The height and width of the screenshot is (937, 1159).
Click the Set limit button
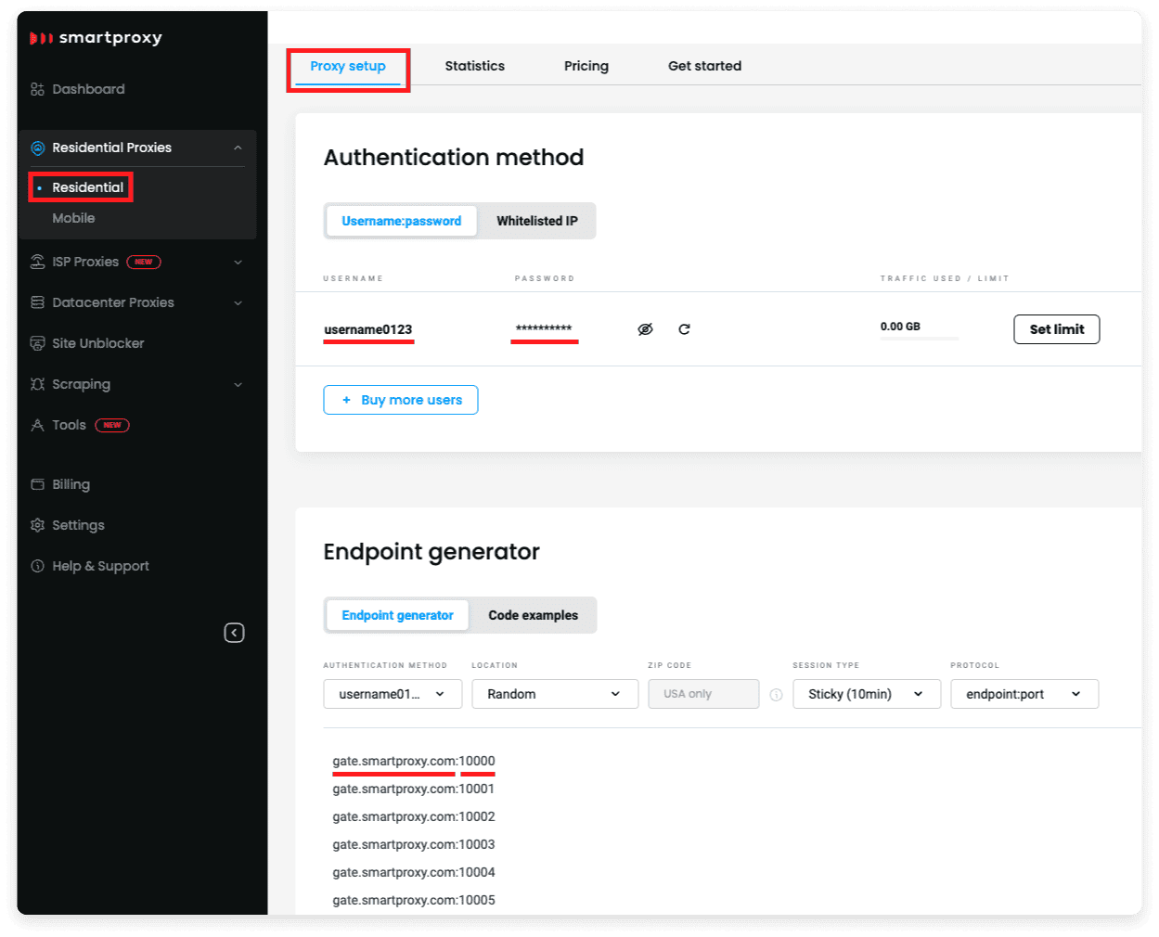(1056, 329)
